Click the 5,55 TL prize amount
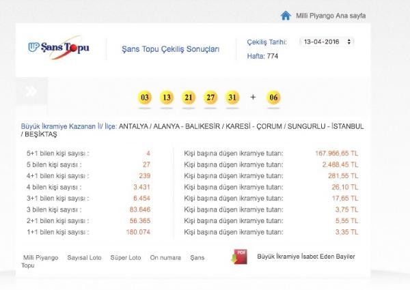 tap(346, 220)
